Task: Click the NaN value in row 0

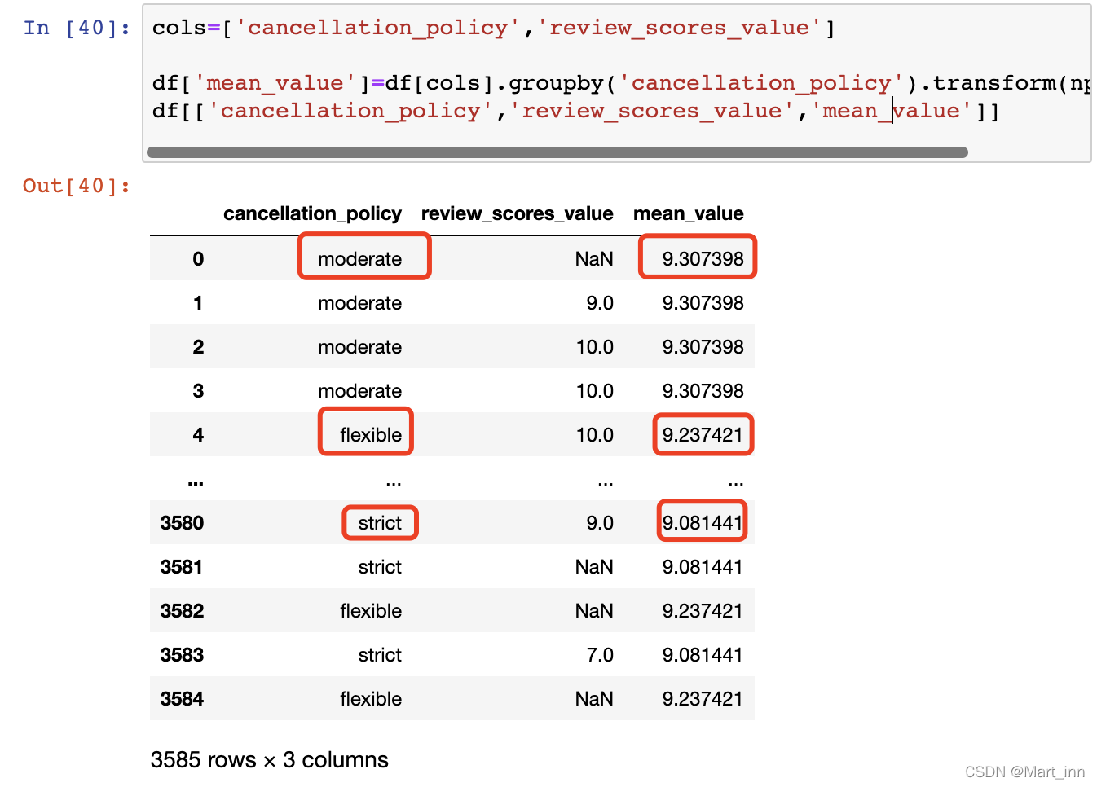Action: [x=593, y=259]
